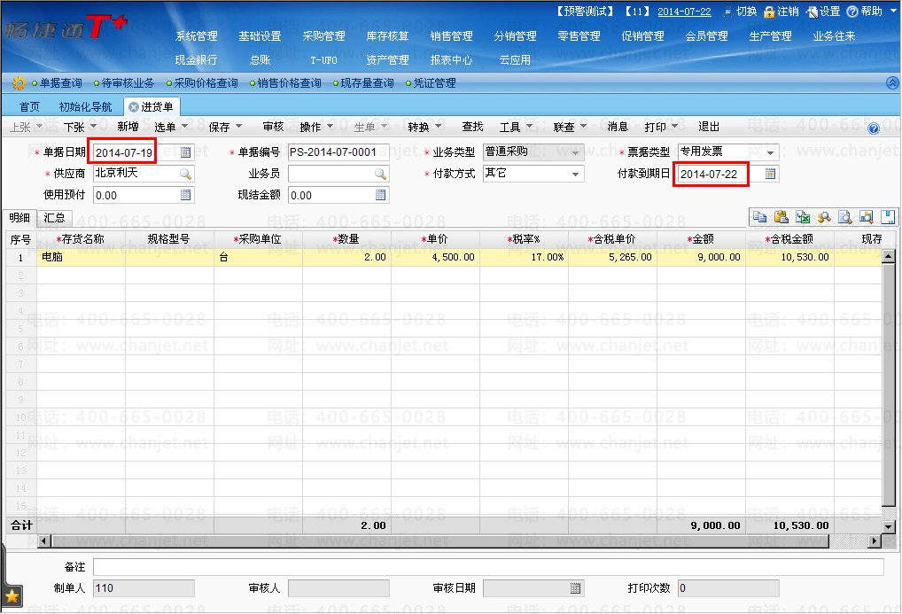Click the 审核 toolbar button
This screenshot has height=614, width=902.
[273, 128]
